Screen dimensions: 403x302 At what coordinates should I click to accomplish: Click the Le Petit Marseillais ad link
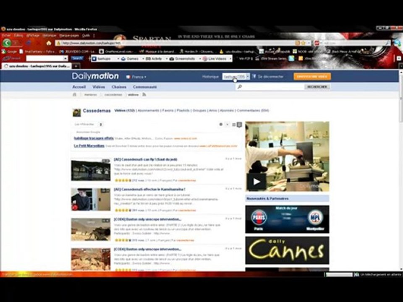[89, 146]
